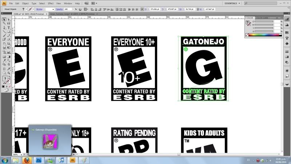This screenshot has height=164, width=291.
Task: Adjust the Cyan (C) slider
Action: [x=264, y=22]
